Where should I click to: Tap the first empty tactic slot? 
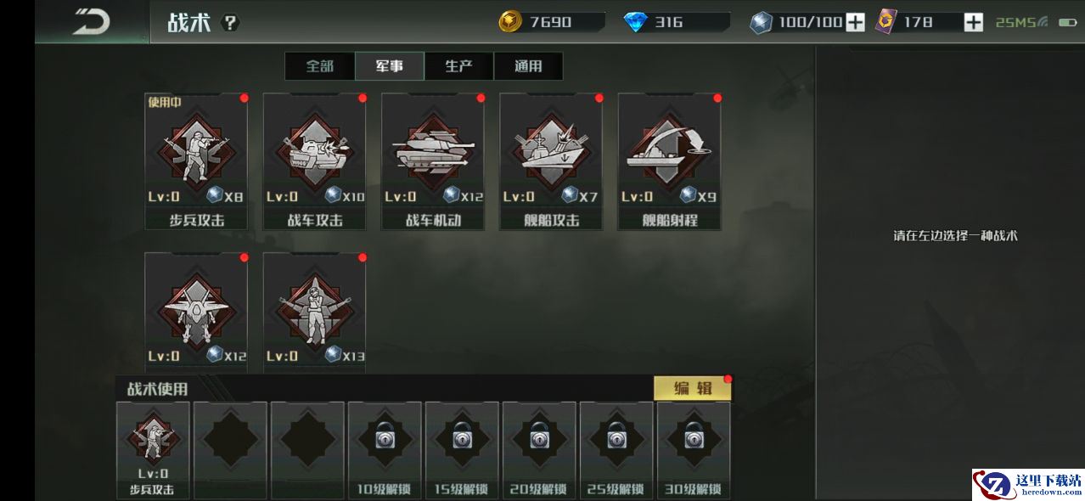tap(230, 450)
